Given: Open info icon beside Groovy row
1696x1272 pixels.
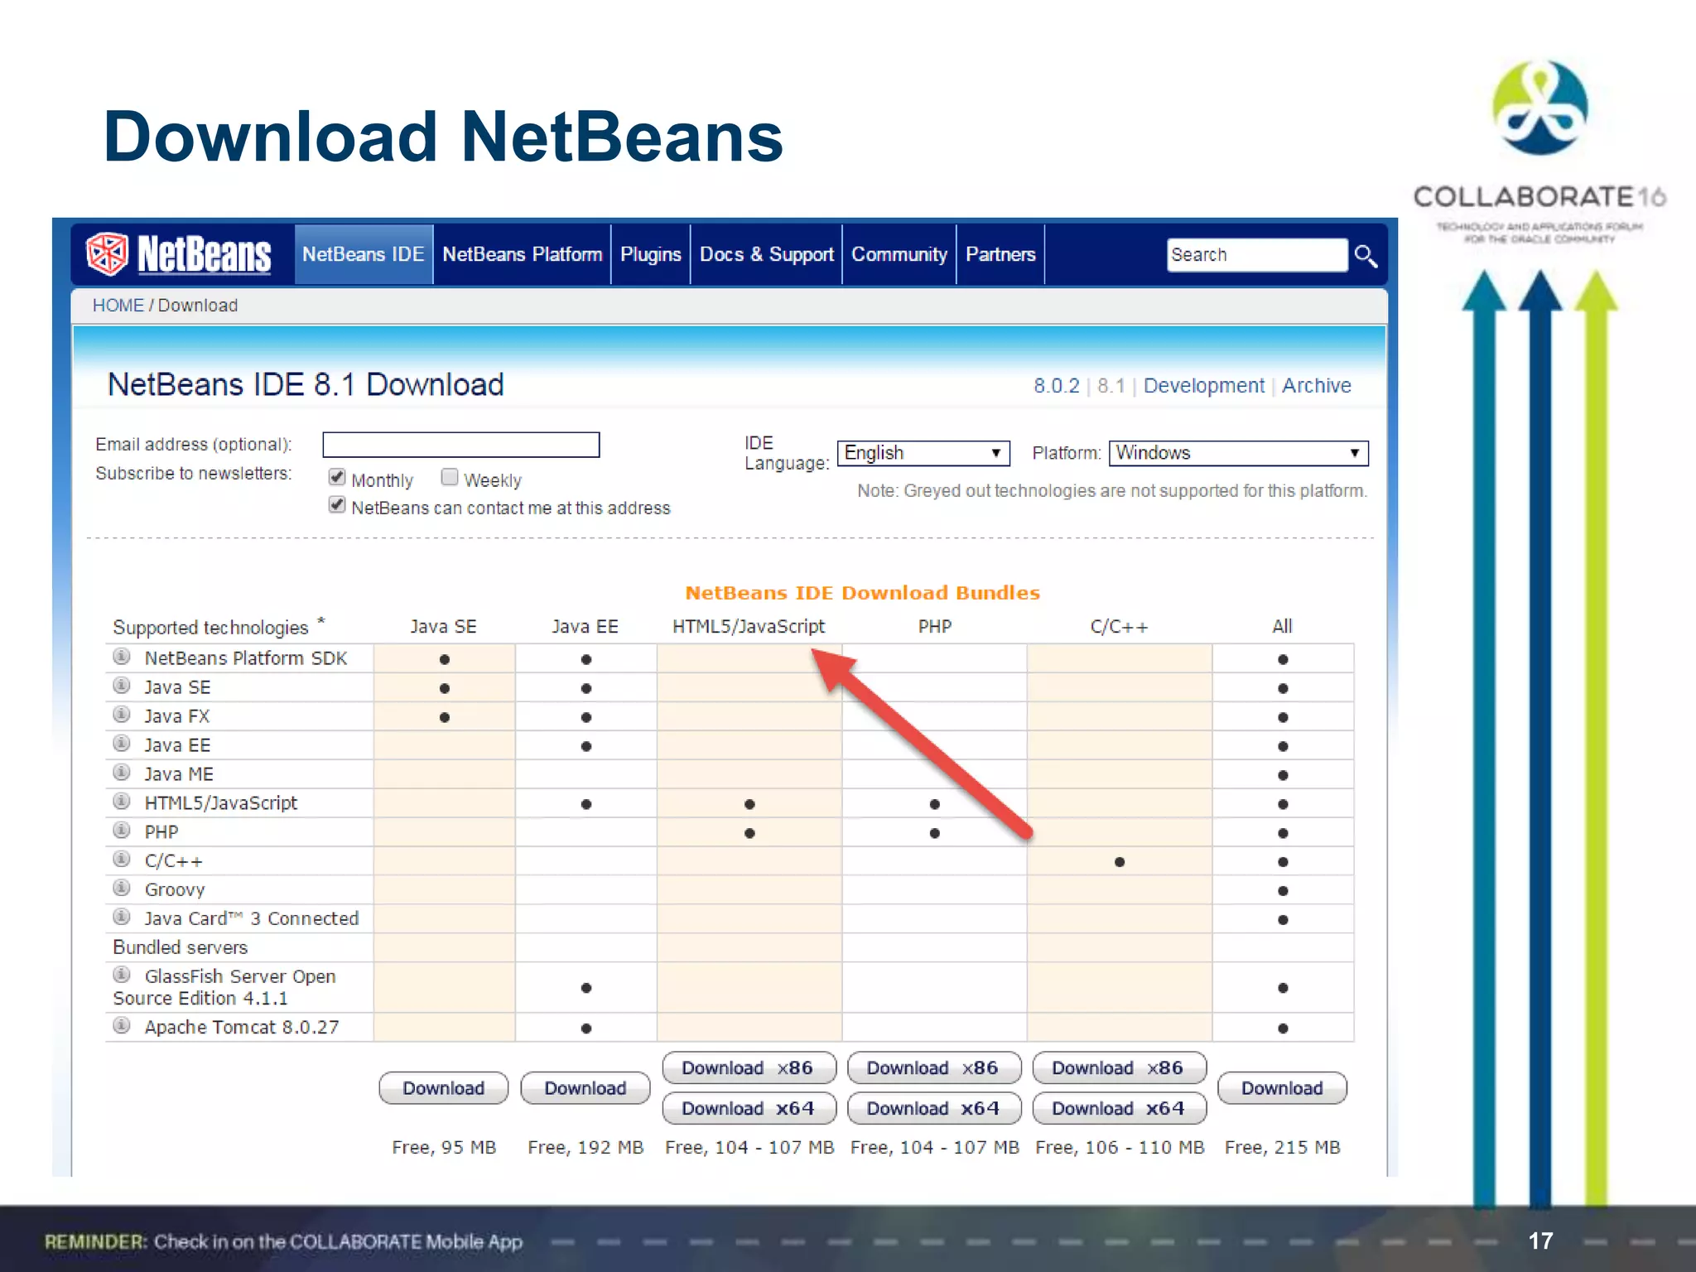Looking at the screenshot, I should [122, 889].
